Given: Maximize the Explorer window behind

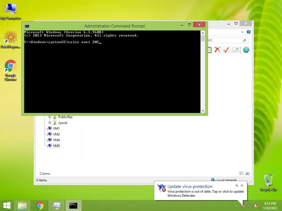Looking at the screenshot, I should click(236, 24).
